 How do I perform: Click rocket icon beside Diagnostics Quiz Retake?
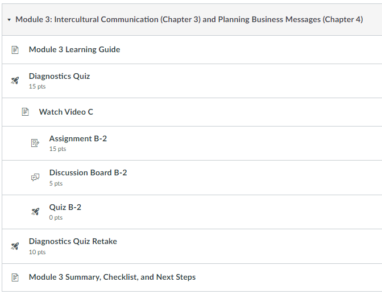tap(15, 246)
